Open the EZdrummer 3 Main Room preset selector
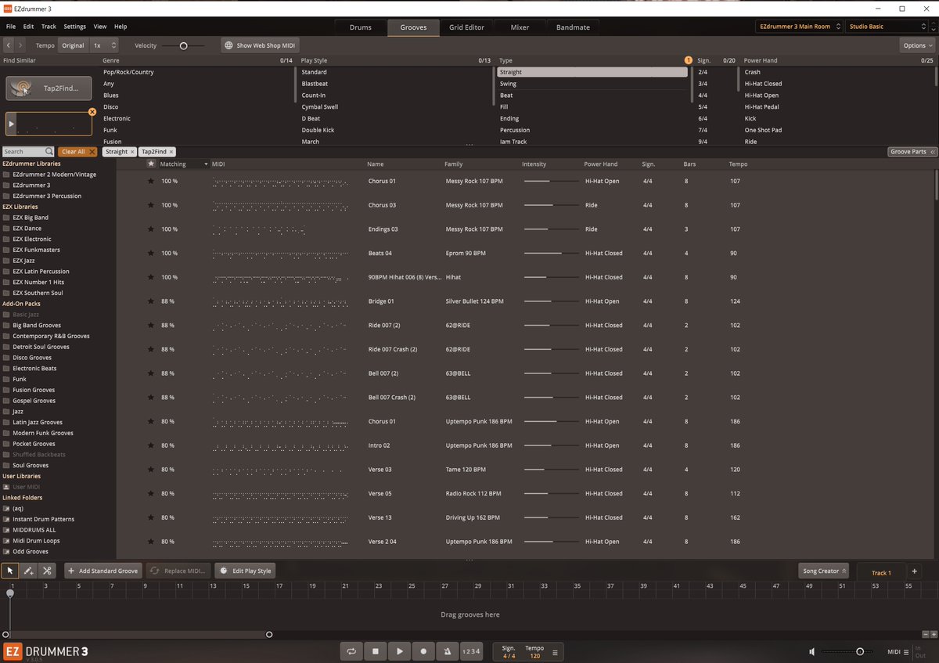939x663 pixels. tap(798, 25)
